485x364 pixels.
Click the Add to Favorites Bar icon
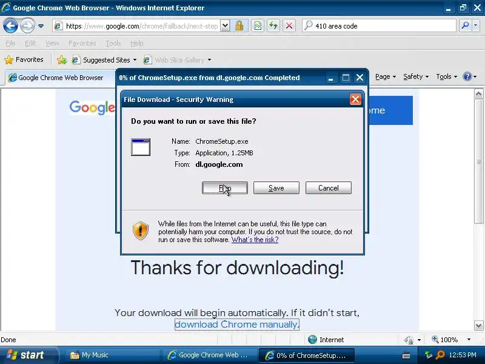tap(62, 59)
